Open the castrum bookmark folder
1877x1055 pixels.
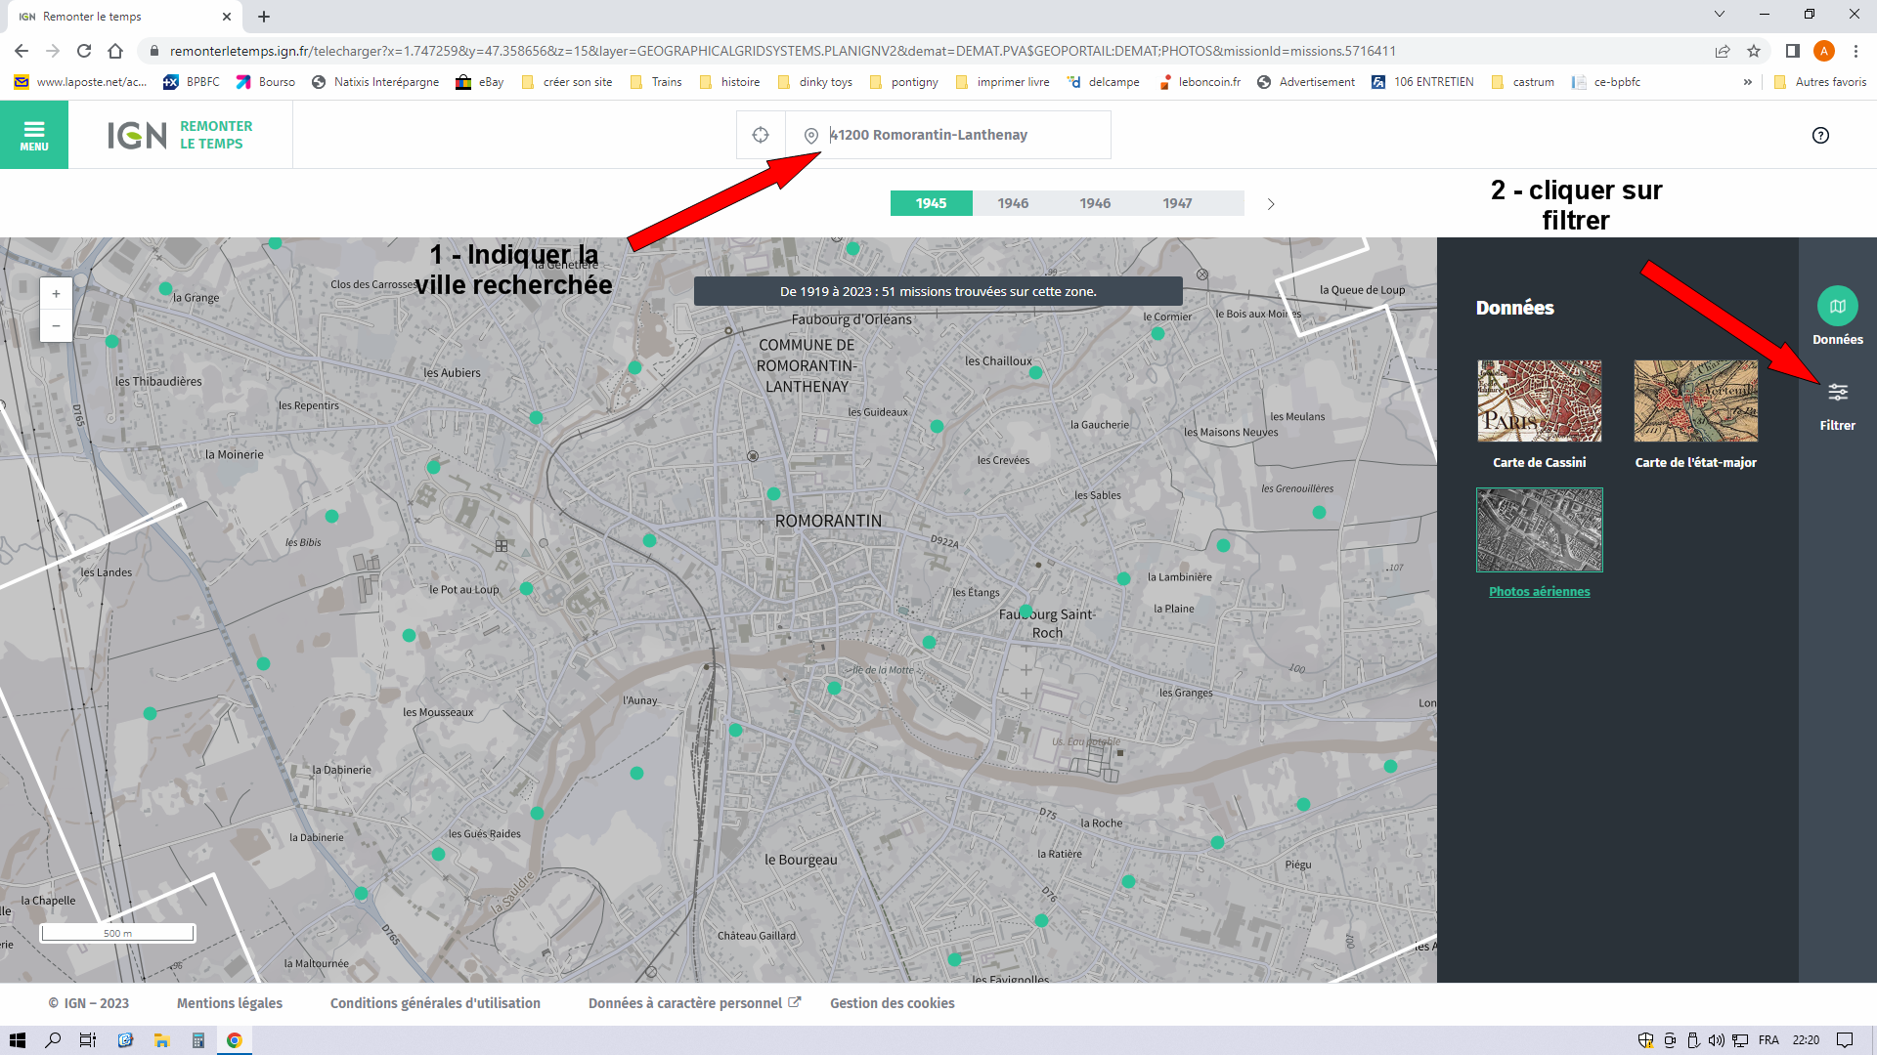[1522, 82]
